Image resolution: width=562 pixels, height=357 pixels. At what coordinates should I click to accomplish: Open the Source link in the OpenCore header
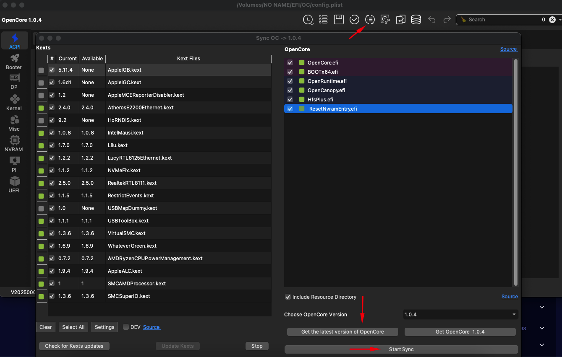(509, 49)
